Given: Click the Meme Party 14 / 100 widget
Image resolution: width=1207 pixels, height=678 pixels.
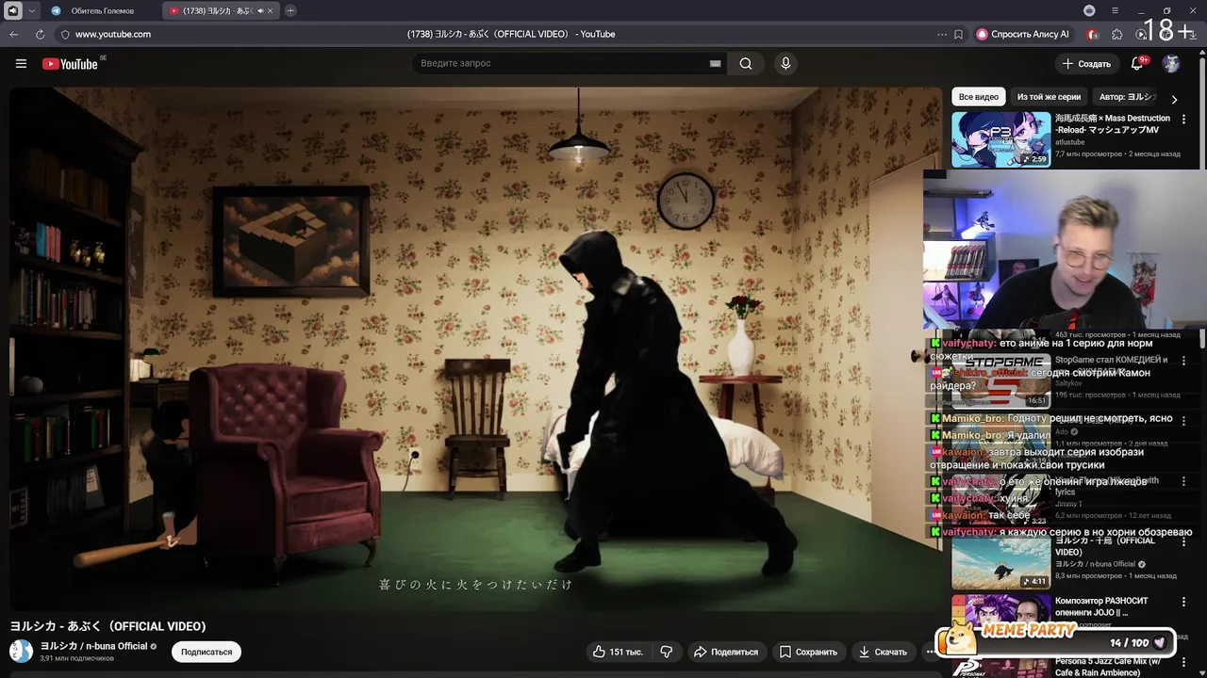Looking at the screenshot, I should tap(1055, 641).
